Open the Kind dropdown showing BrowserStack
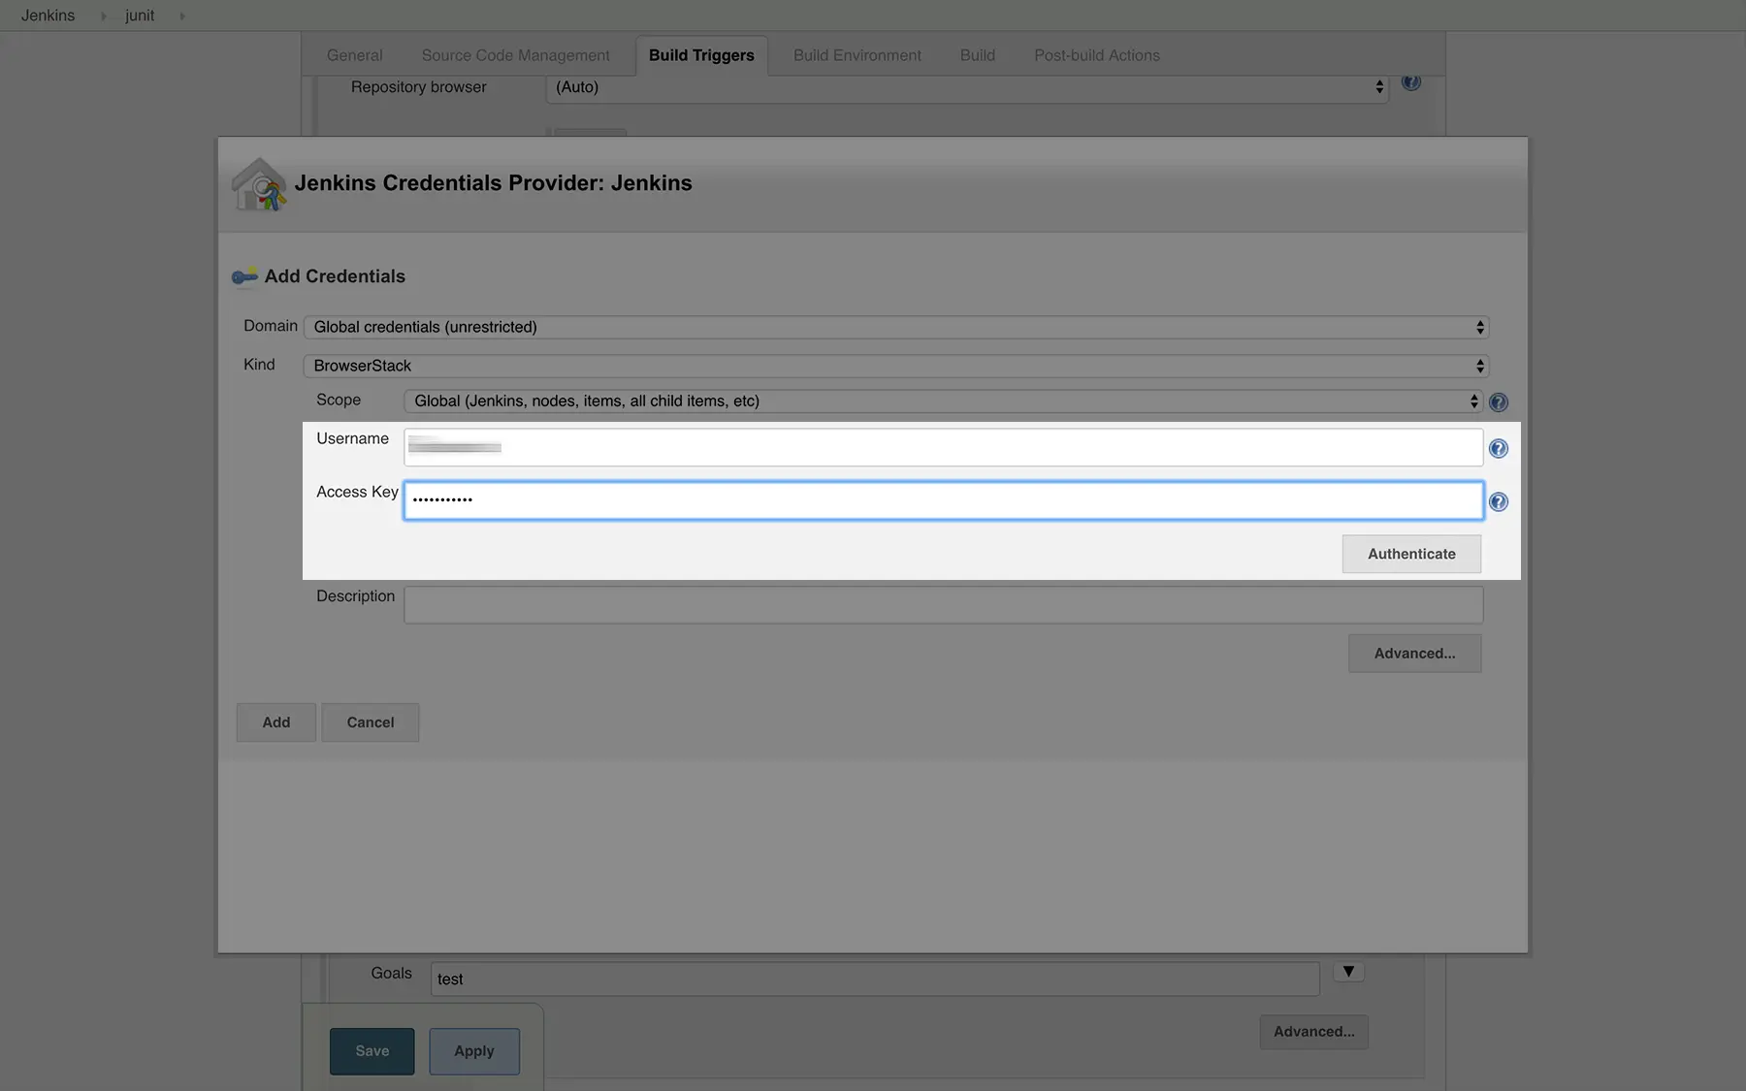Viewport: 1746px width, 1091px height. pos(895,366)
